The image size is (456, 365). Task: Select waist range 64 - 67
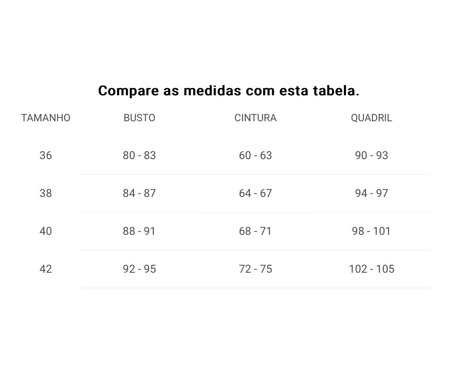click(255, 193)
